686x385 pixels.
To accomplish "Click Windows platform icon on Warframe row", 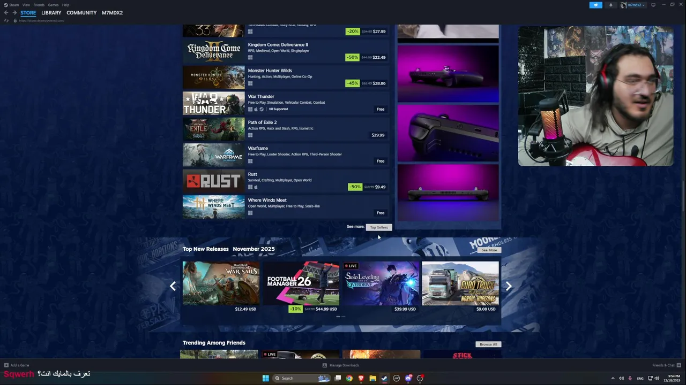I will [x=250, y=161].
